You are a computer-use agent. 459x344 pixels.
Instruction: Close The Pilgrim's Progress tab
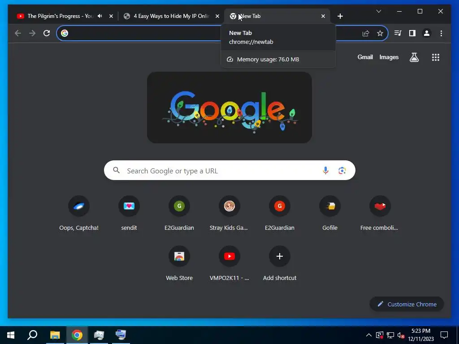click(x=111, y=16)
